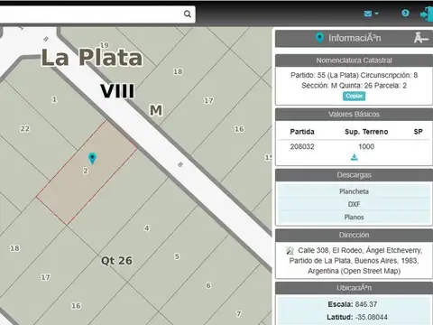433x325 pixels.
Task: Click the OpenStreetMap icon beside address
Action: point(290,250)
